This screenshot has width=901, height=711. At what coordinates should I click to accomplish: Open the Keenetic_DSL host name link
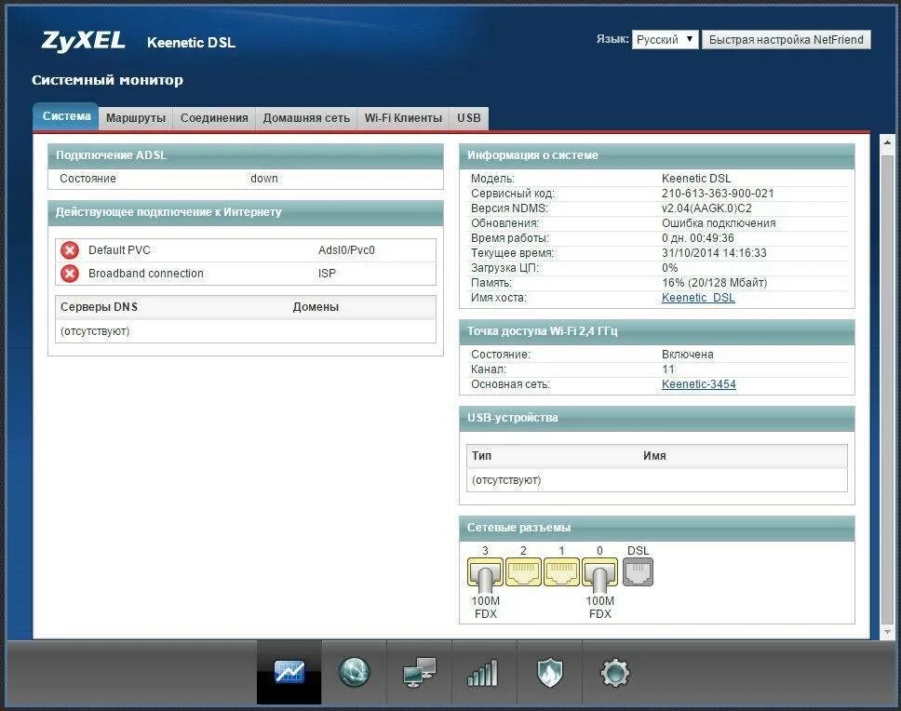[x=698, y=298]
